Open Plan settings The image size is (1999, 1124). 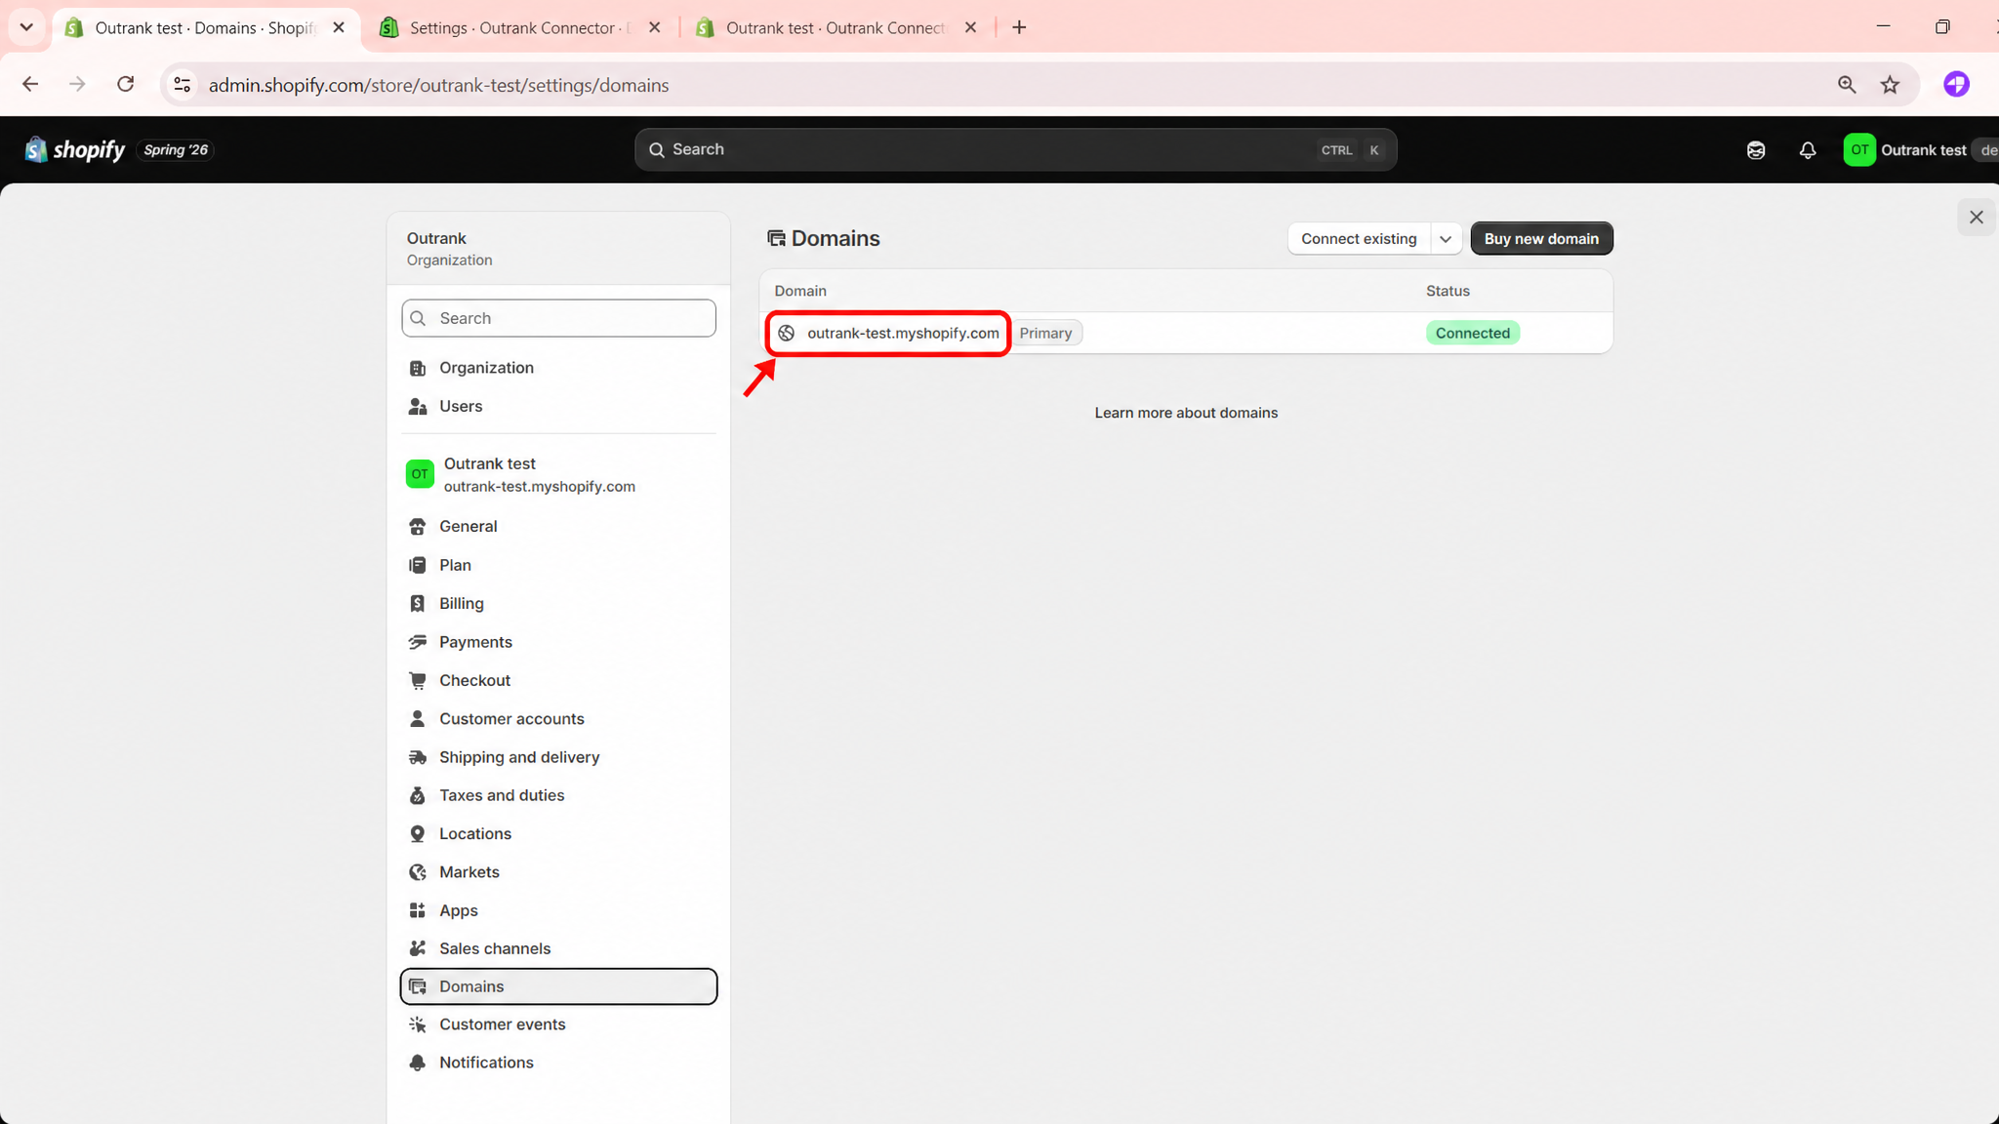558,565
